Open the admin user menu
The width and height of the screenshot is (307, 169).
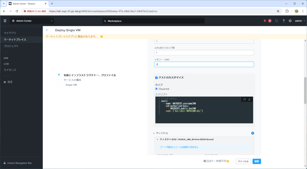300,21
